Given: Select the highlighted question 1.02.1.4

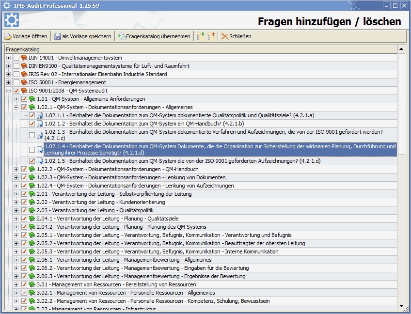Looking at the screenshot, I should tap(194, 149).
